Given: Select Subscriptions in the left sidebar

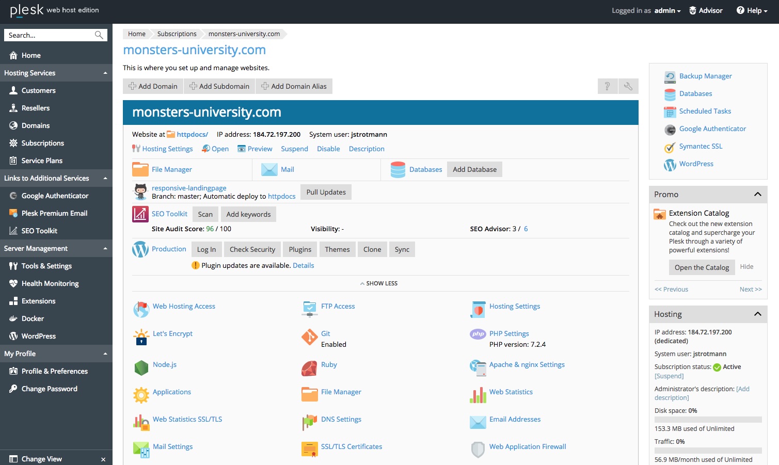Looking at the screenshot, I should [x=42, y=143].
